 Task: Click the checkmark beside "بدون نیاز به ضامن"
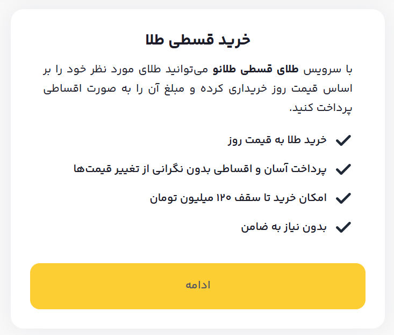click(343, 227)
